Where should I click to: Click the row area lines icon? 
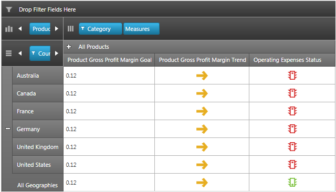click(8, 53)
